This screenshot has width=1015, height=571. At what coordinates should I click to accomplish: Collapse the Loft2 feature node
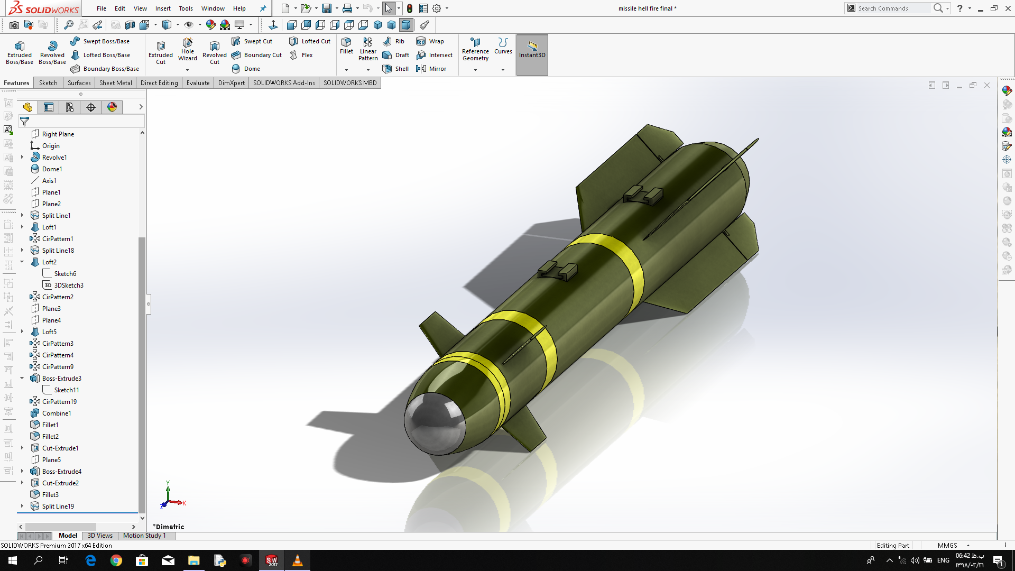[x=22, y=262]
